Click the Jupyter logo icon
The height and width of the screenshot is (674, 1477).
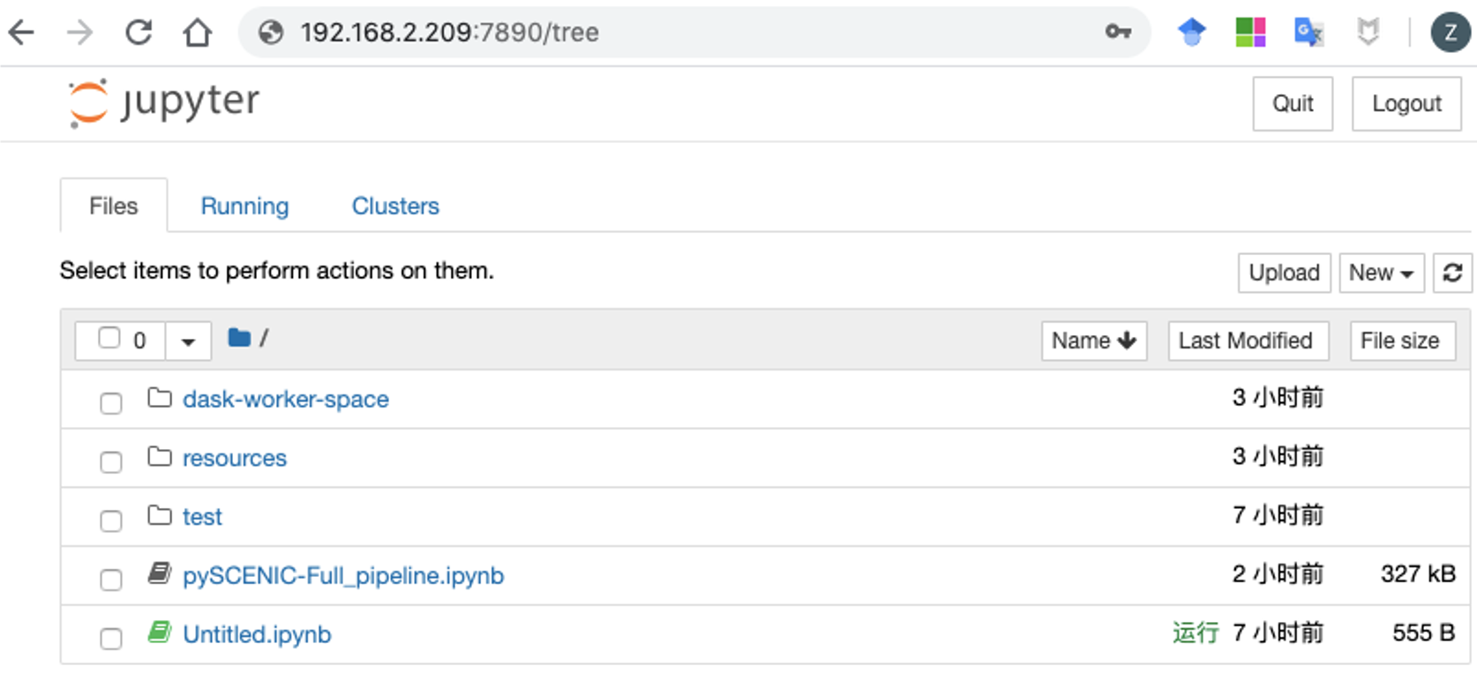click(x=88, y=102)
